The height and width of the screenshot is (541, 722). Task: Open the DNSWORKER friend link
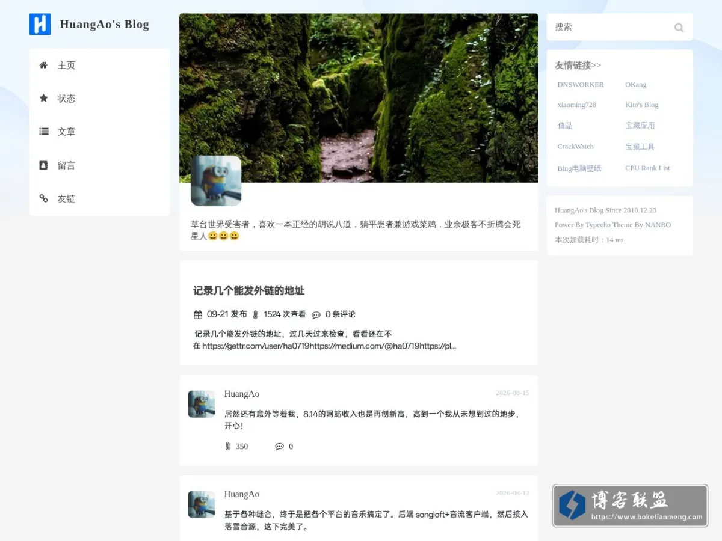click(x=581, y=85)
